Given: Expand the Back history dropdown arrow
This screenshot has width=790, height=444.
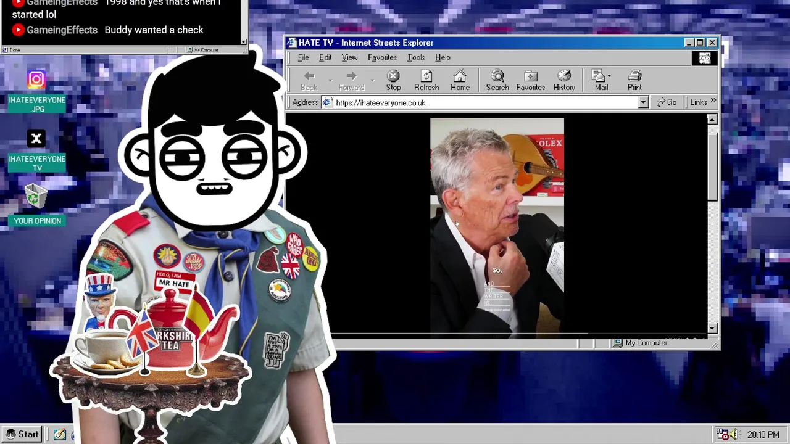Looking at the screenshot, I should (x=330, y=81).
